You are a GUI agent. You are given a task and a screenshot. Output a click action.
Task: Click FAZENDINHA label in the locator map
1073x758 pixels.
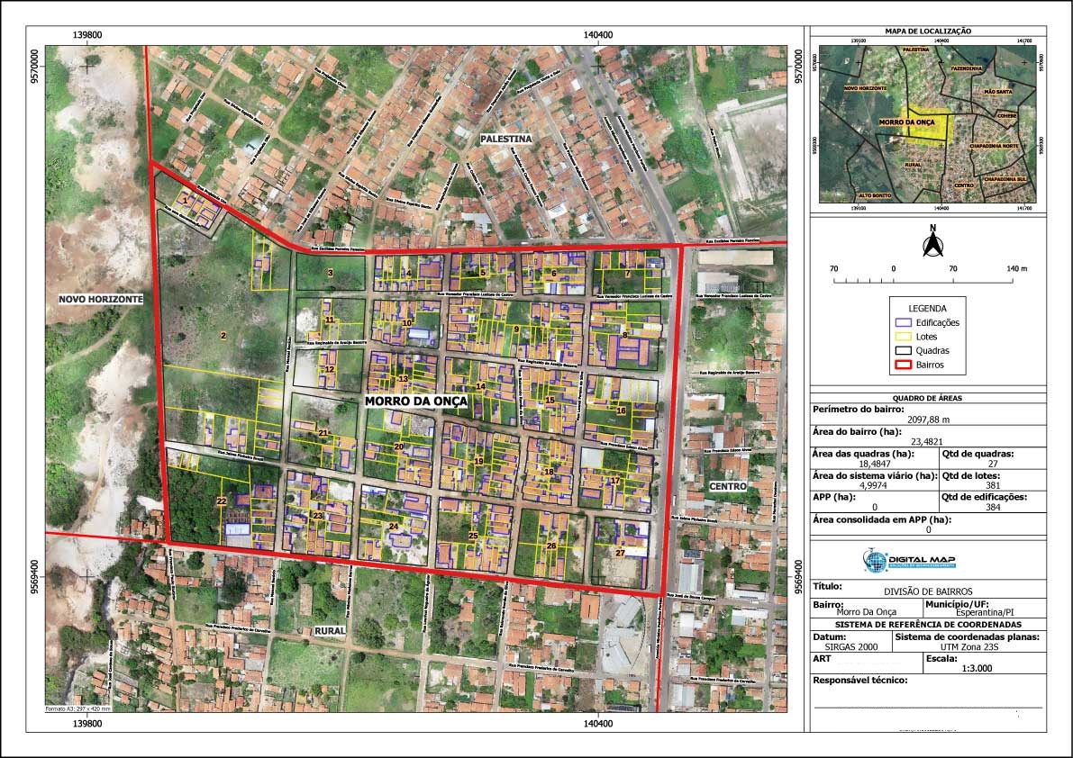click(x=967, y=69)
